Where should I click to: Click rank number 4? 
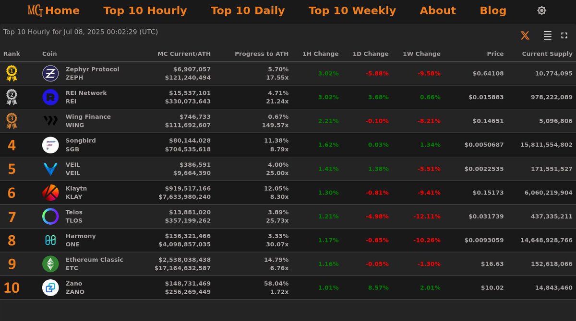(12, 145)
